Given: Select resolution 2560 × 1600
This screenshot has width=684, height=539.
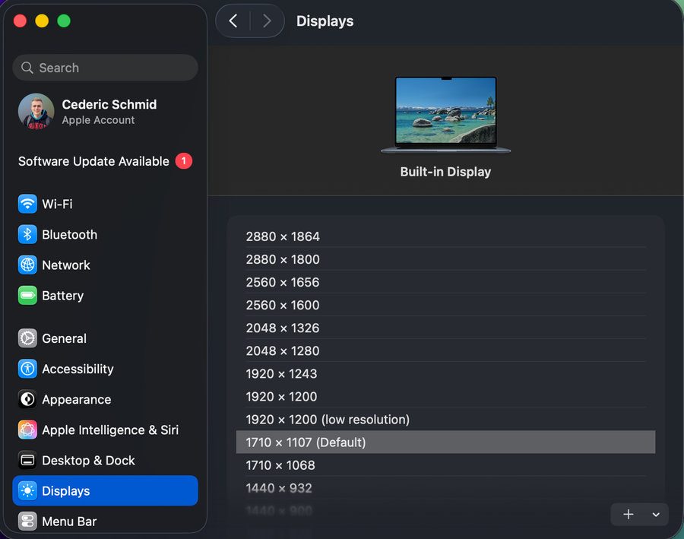Looking at the screenshot, I should click(445, 305).
